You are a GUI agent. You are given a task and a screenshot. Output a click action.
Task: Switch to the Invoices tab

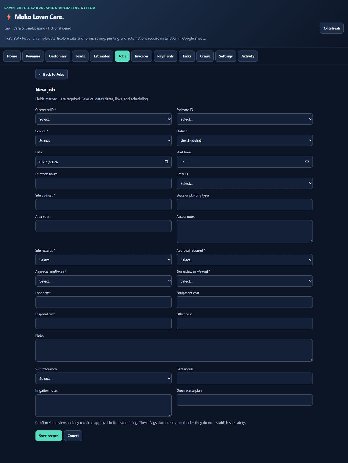[x=142, y=56]
